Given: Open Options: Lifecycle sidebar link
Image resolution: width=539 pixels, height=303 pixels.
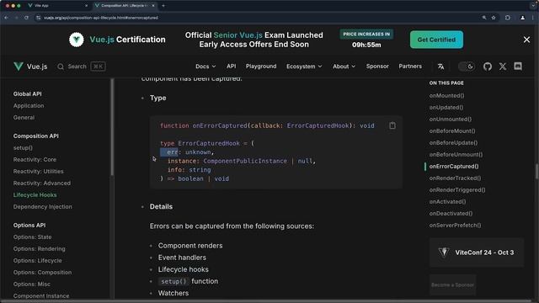Looking at the screenshot, I should [37, 260].
